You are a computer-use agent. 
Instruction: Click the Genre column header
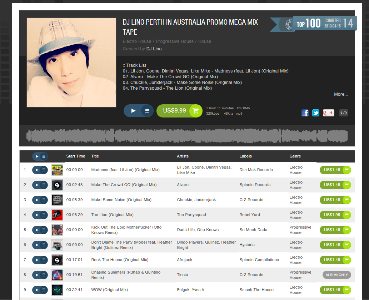point(295,156)
